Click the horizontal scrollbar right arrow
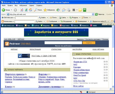Screen dimensions: 115x94 111,89
